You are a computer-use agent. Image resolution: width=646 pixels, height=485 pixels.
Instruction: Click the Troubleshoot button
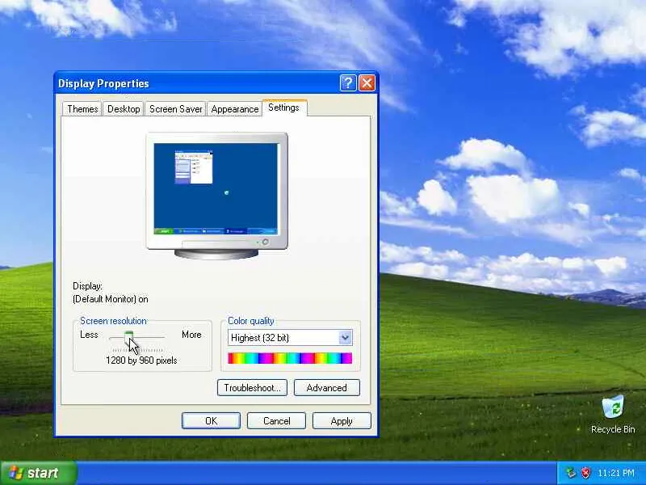coord(252,388)
